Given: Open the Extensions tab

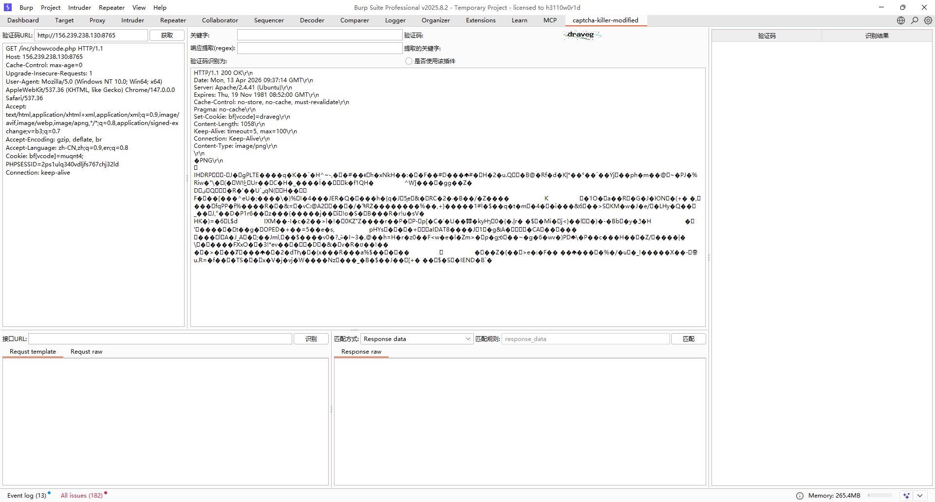Looking at the screenshot, I should click(x=480, y=20).
